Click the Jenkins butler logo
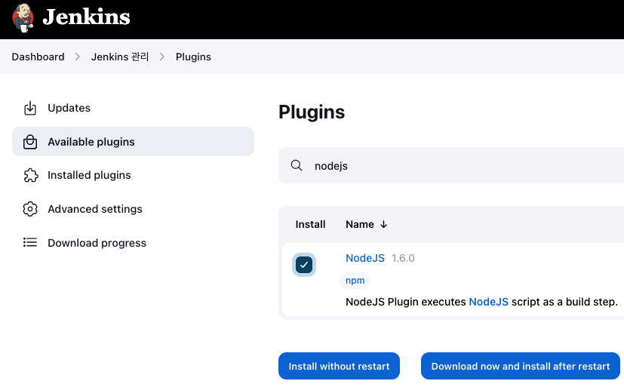Viewport: 624px width, 387px height. [x=23, y=18]
